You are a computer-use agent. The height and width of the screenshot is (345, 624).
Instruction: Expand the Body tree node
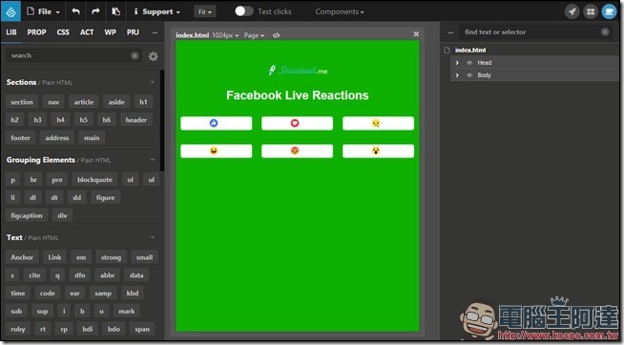457,75
